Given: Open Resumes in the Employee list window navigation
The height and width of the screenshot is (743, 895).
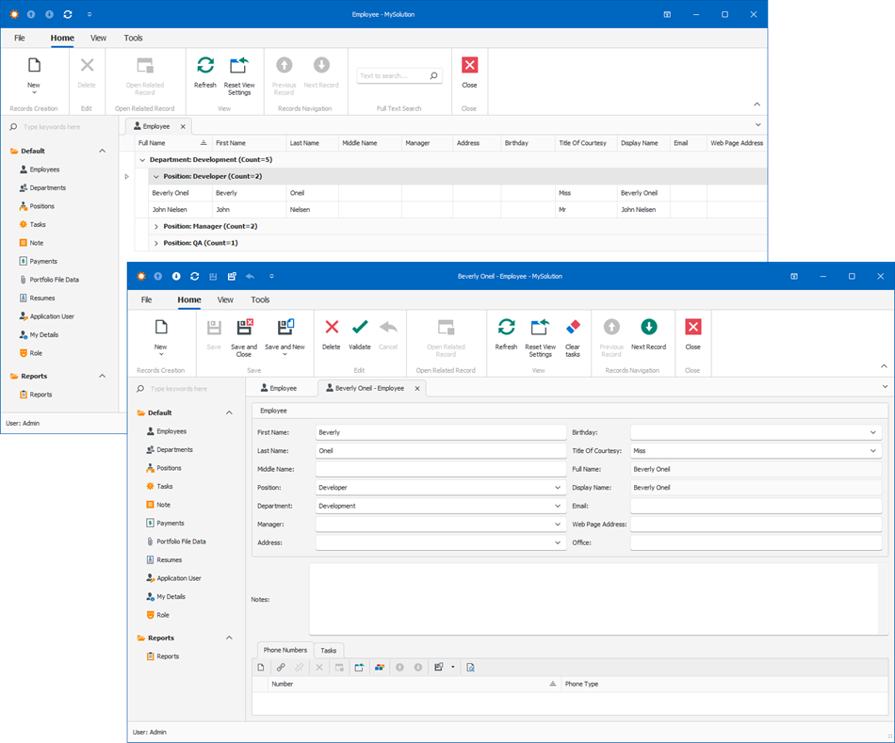Looking at the screenshot, I should coord(37,298).
